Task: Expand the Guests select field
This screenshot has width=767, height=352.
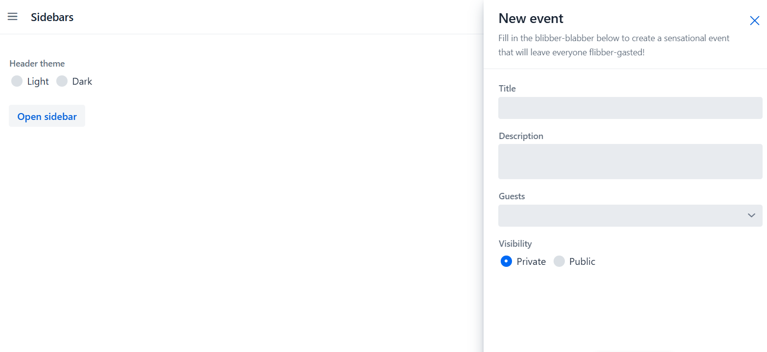Action: tap(622, 215)
